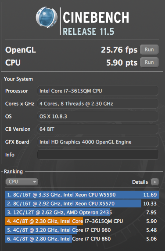This screenshot has height=251, width=165.
Task: Click the Cinebench globe logo icon
Action: click(x=47, y=17)
